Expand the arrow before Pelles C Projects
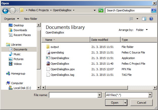 pos(27,10)
